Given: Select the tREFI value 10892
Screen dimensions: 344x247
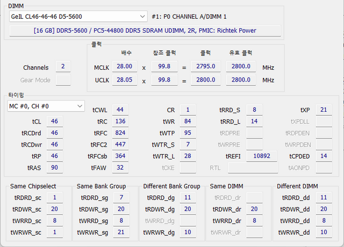Looking at the screenshot, I should (262, 156).
